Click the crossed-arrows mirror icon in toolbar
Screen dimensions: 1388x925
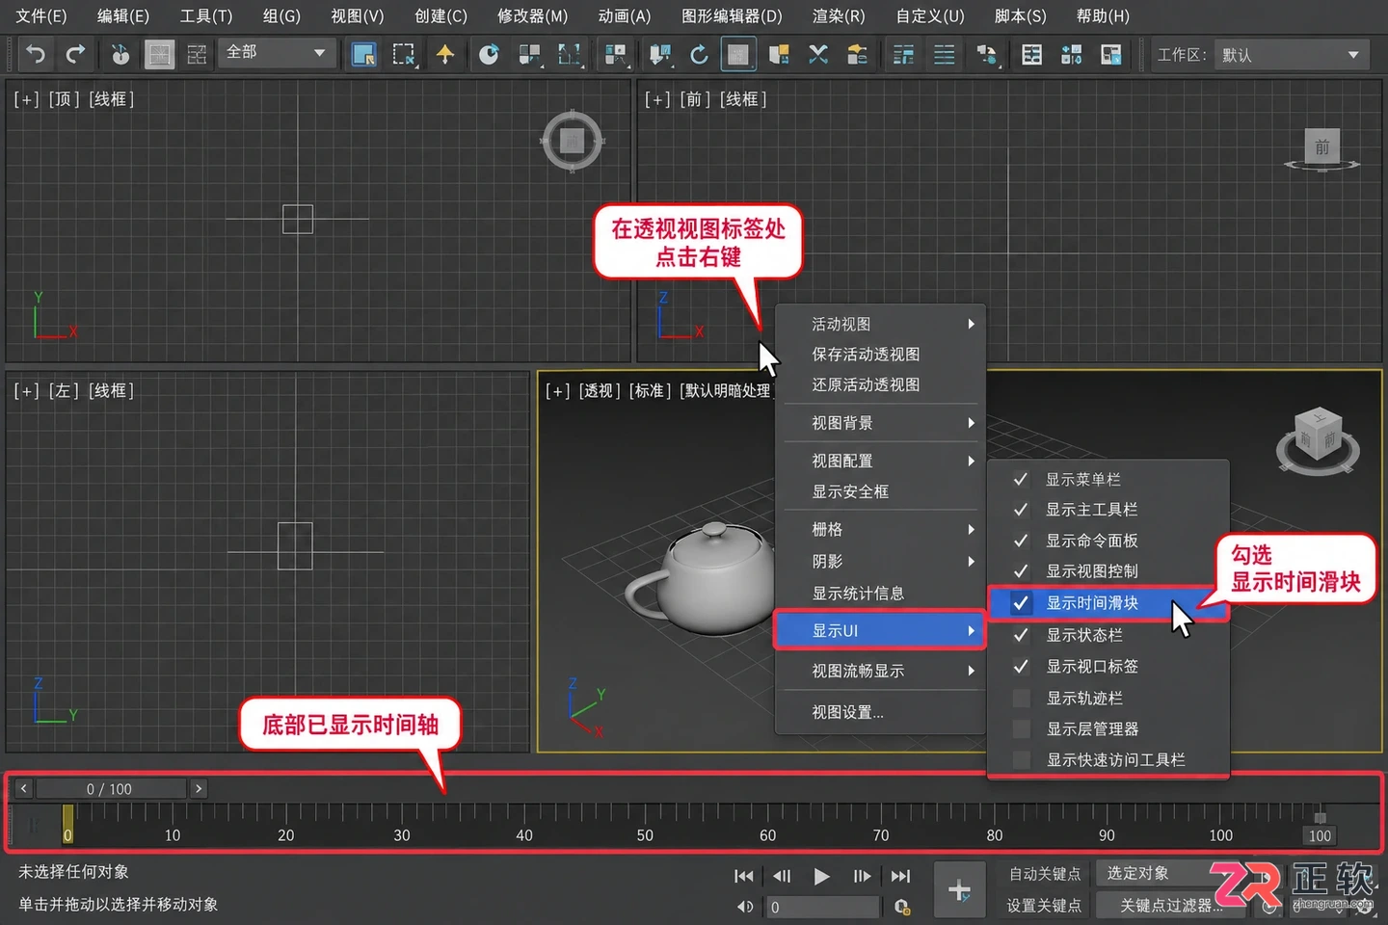(x=818, y=54)
